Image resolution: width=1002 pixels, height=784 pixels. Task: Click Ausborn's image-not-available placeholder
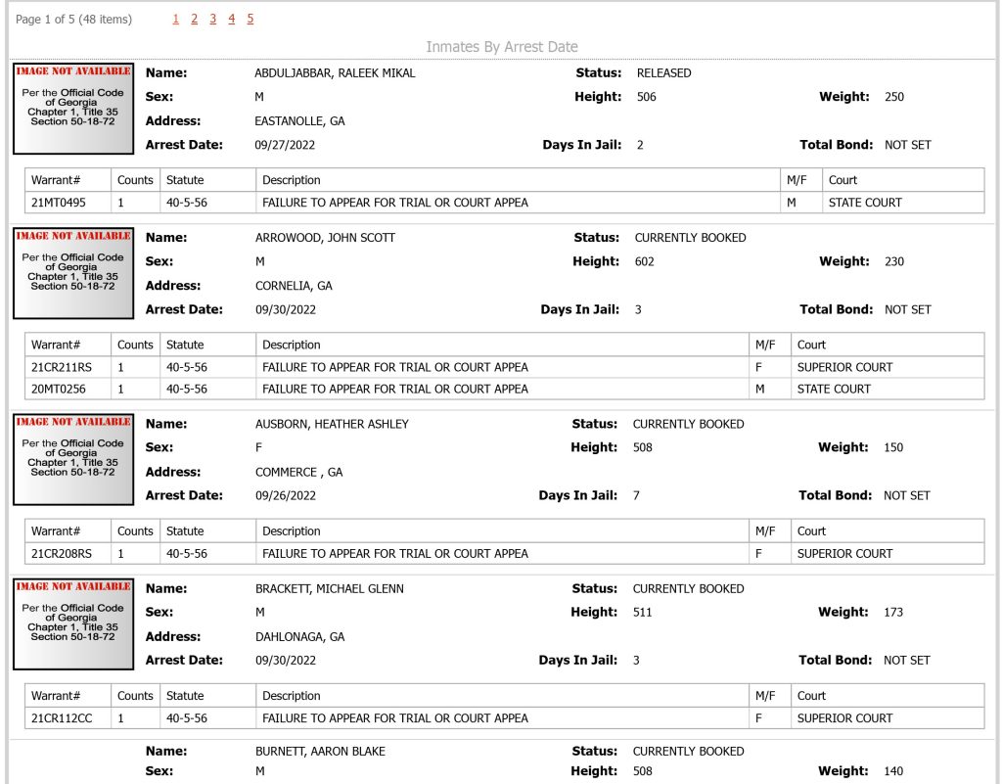coord(73,459)
